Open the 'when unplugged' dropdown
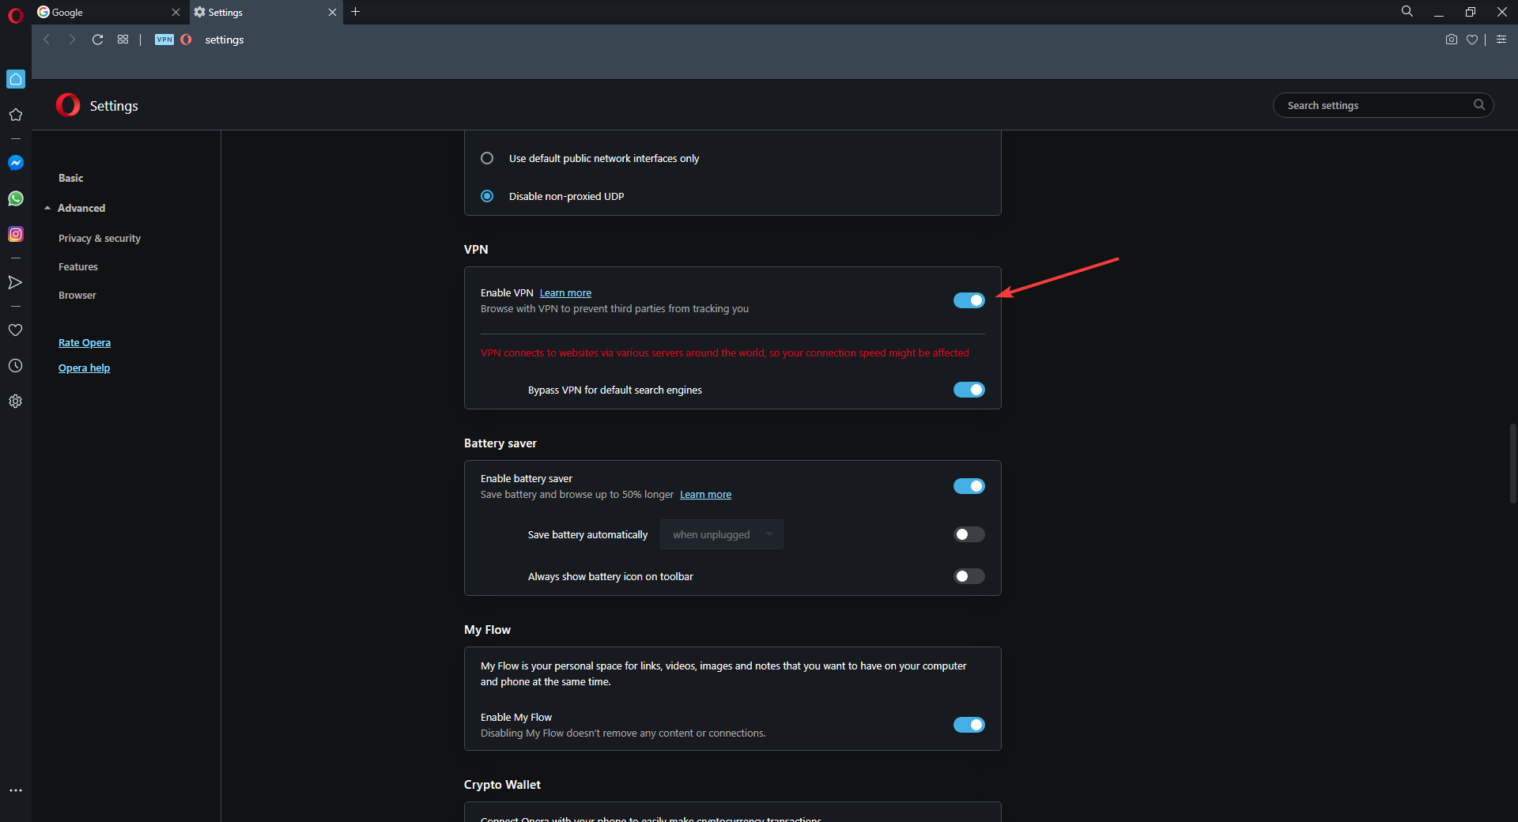 click(722, 534)
